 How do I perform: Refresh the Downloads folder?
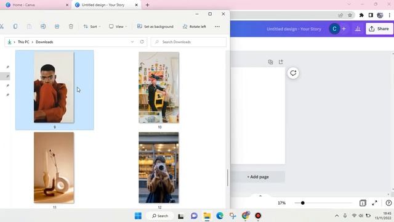pos(142,42)
